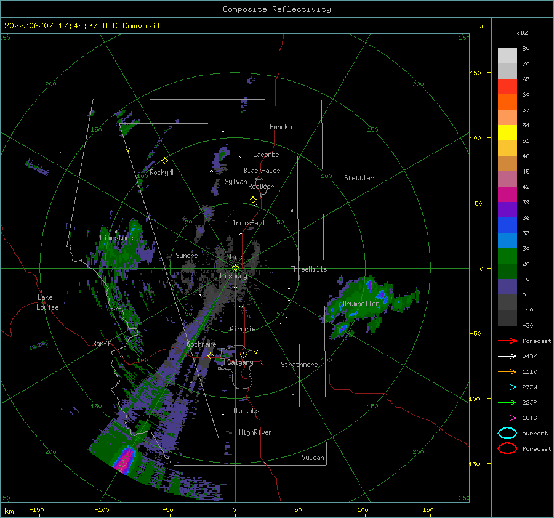Click the current legend text
Viewport: 554px width, 518px height.
[x=535, y=434]
